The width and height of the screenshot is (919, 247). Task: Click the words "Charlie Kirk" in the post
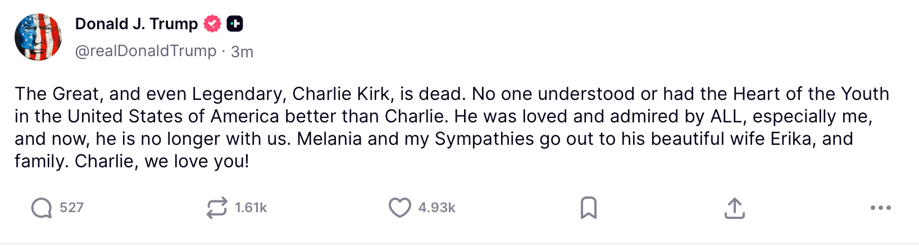pos(340,94)
